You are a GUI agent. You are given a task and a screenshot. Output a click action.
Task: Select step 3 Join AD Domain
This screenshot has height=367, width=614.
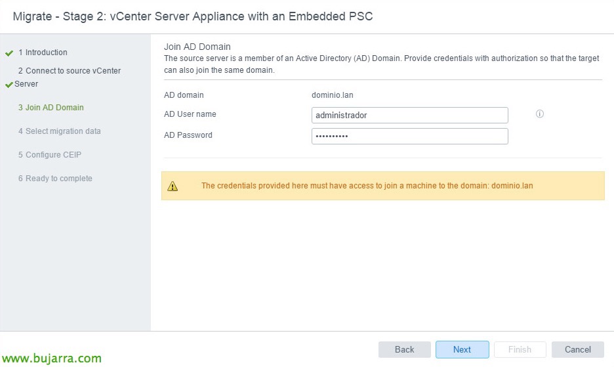click(51, 108)
